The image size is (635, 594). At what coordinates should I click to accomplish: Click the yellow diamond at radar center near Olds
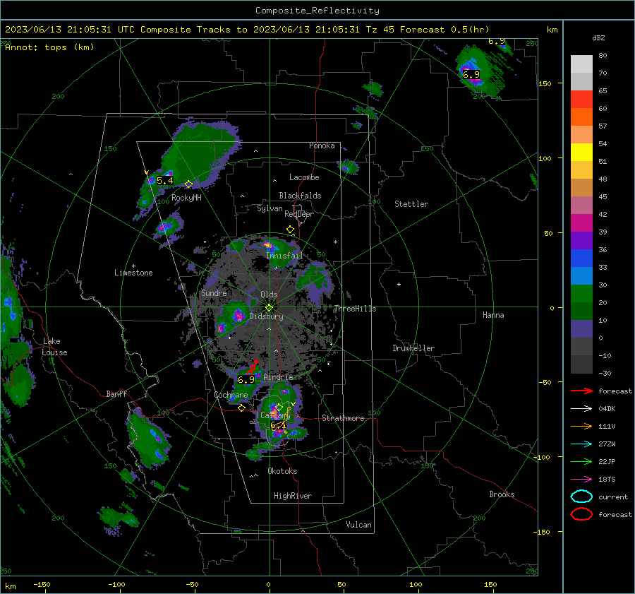(269, 308)
